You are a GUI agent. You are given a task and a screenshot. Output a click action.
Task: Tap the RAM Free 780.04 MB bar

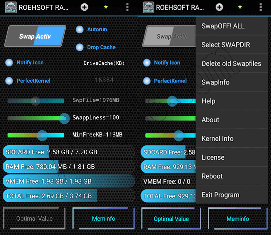pyautogui.click(x=69, y=167)
